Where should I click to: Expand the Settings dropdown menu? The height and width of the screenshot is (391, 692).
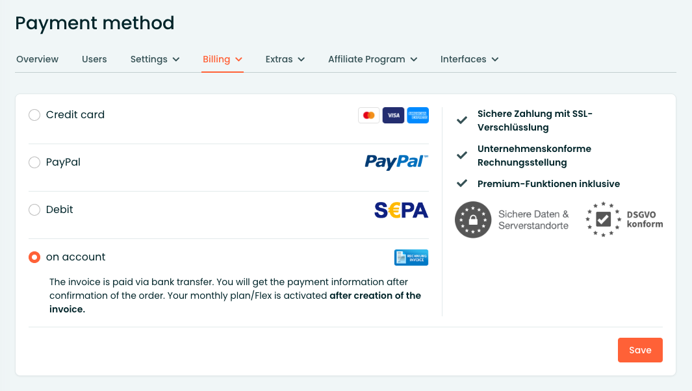click(x=155, y=59)
